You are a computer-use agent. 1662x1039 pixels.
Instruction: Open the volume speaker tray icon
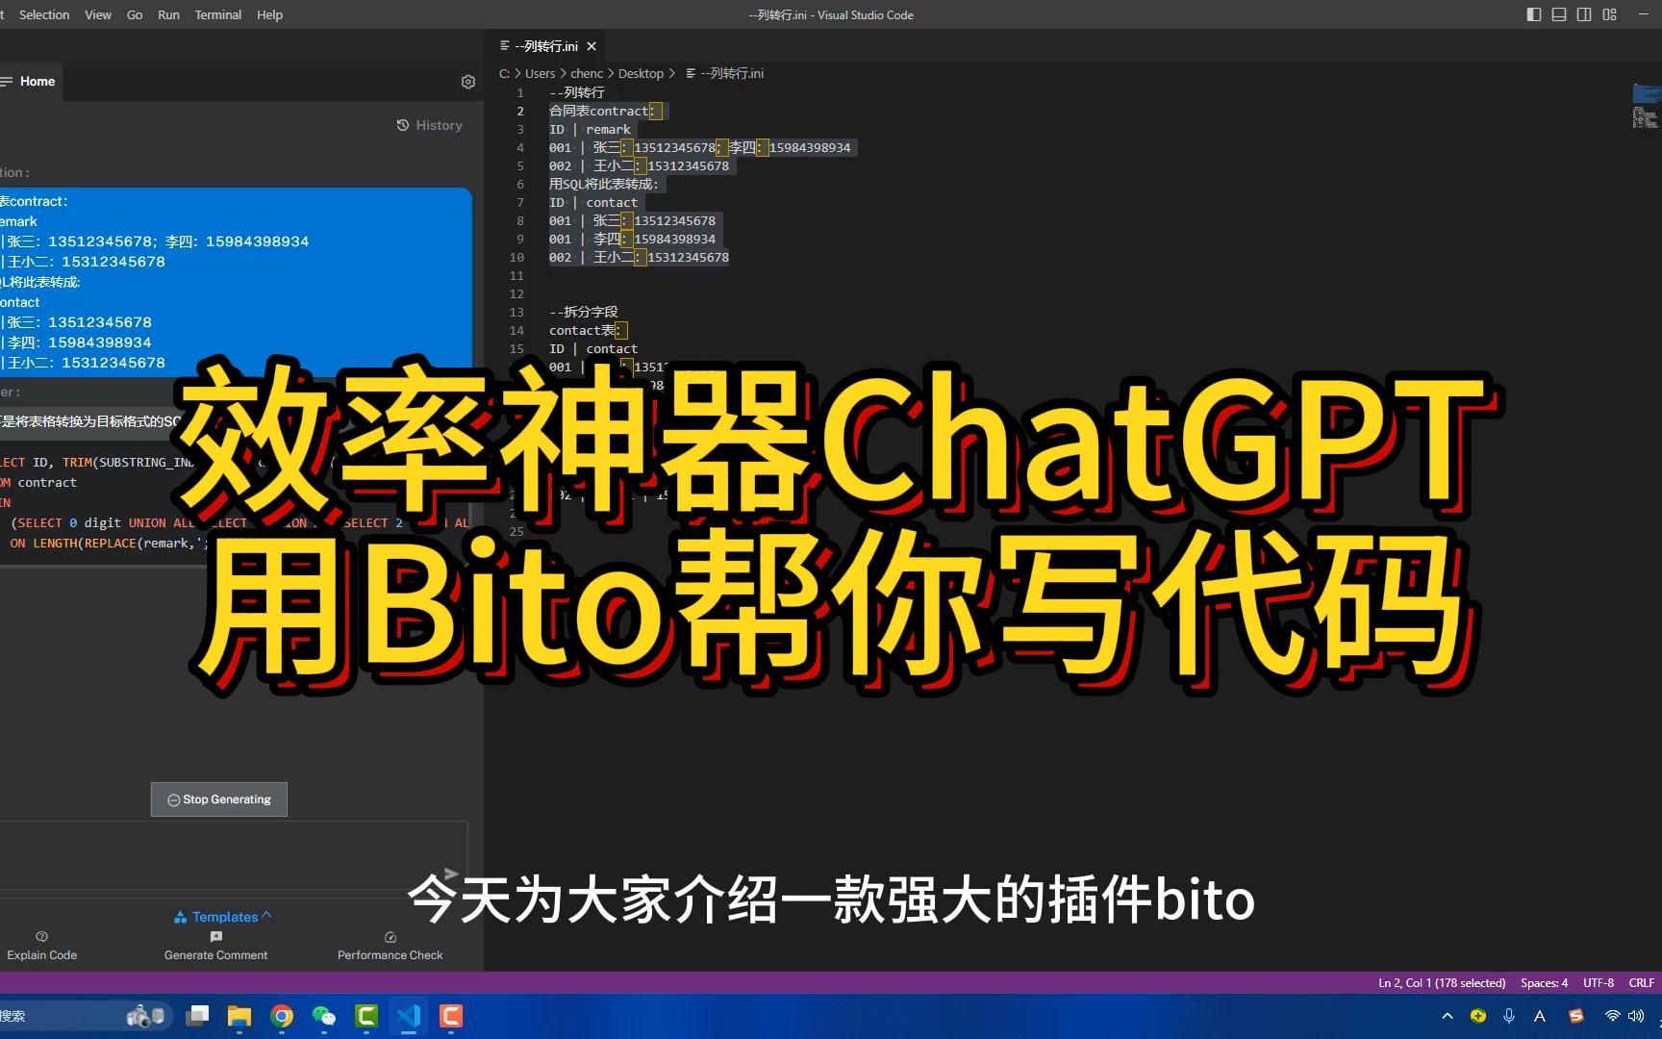coord(1635,1016)
